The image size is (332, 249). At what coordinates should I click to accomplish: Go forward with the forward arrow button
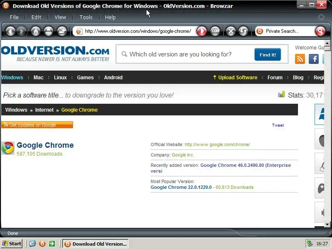[21, 32]
